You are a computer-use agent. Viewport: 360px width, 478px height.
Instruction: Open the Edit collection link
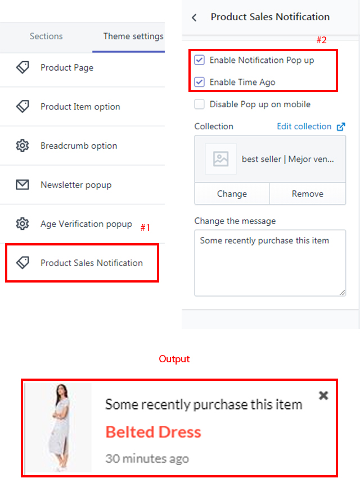304,126
